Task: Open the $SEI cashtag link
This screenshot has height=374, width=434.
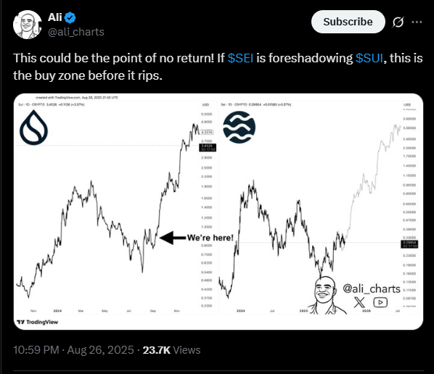Action: coord(240,58)
